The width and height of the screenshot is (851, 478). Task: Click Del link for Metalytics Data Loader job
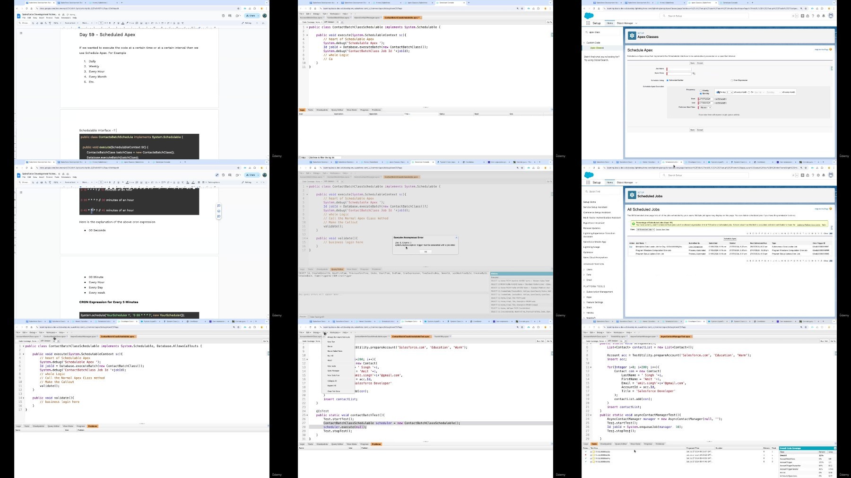pyautogui.click(x=631, y=247)
